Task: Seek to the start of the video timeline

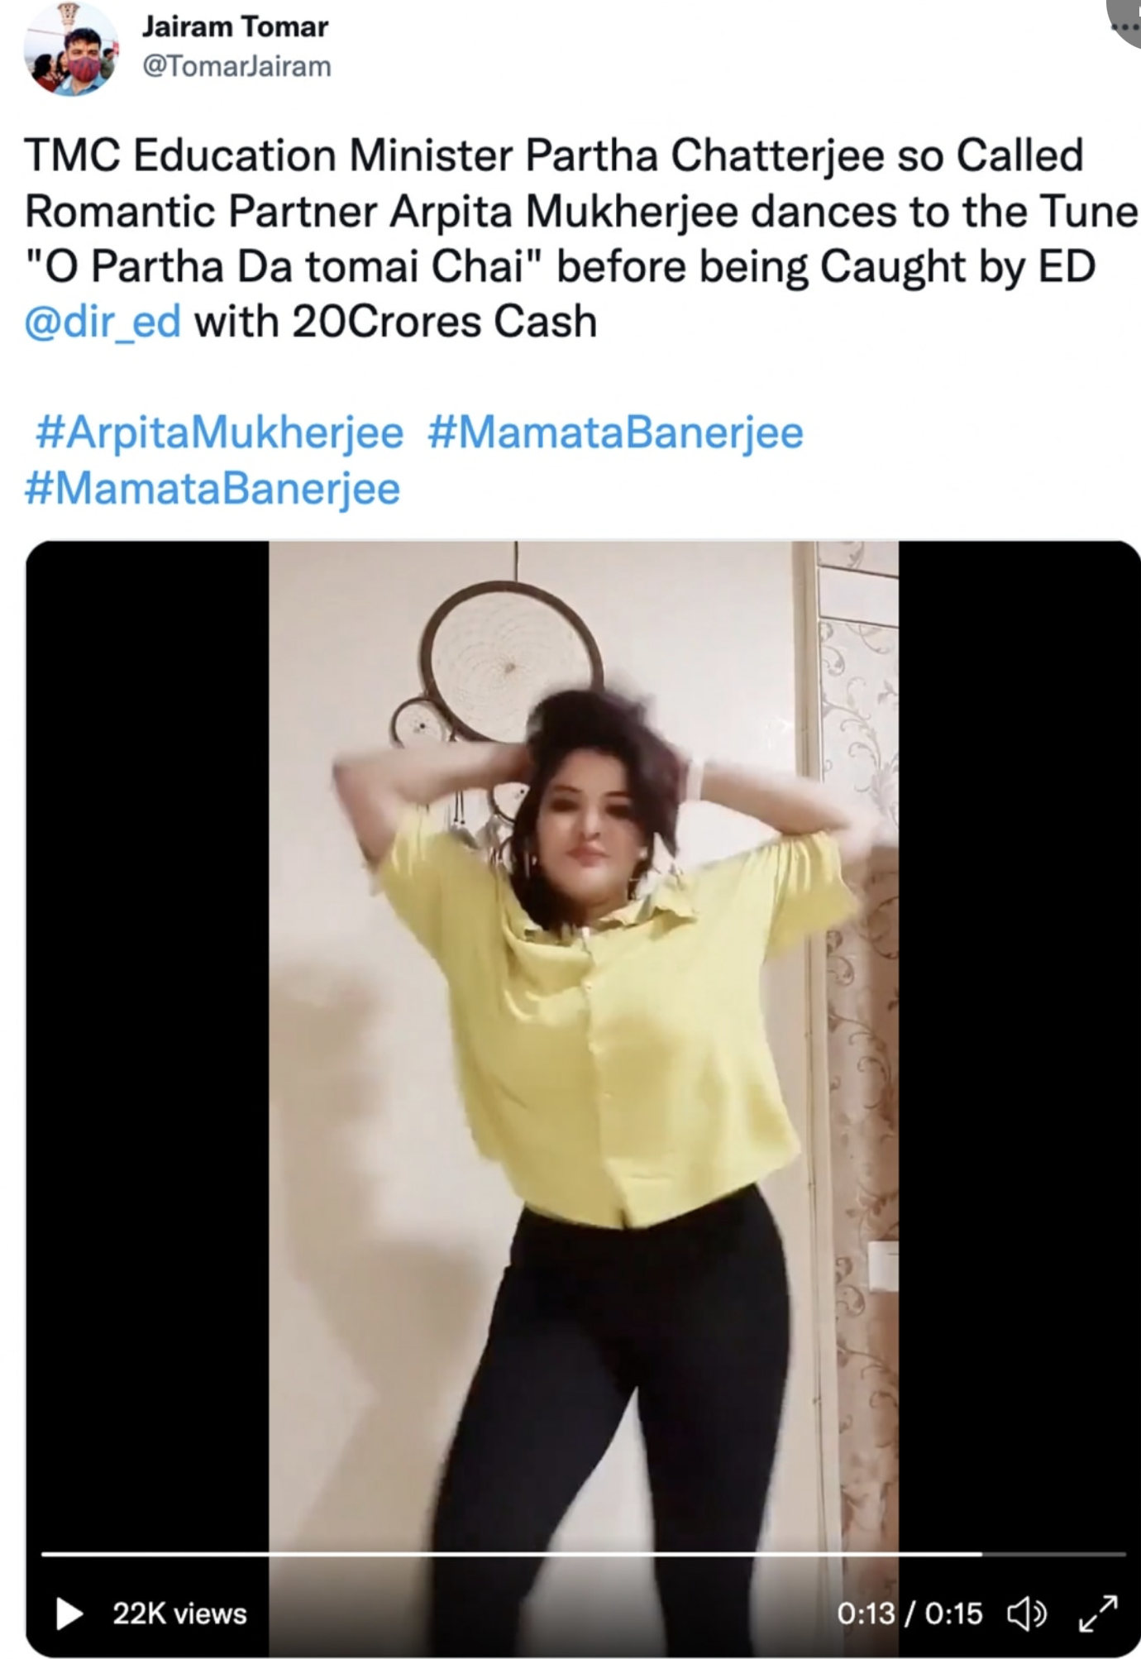Action: [44, 1555]
